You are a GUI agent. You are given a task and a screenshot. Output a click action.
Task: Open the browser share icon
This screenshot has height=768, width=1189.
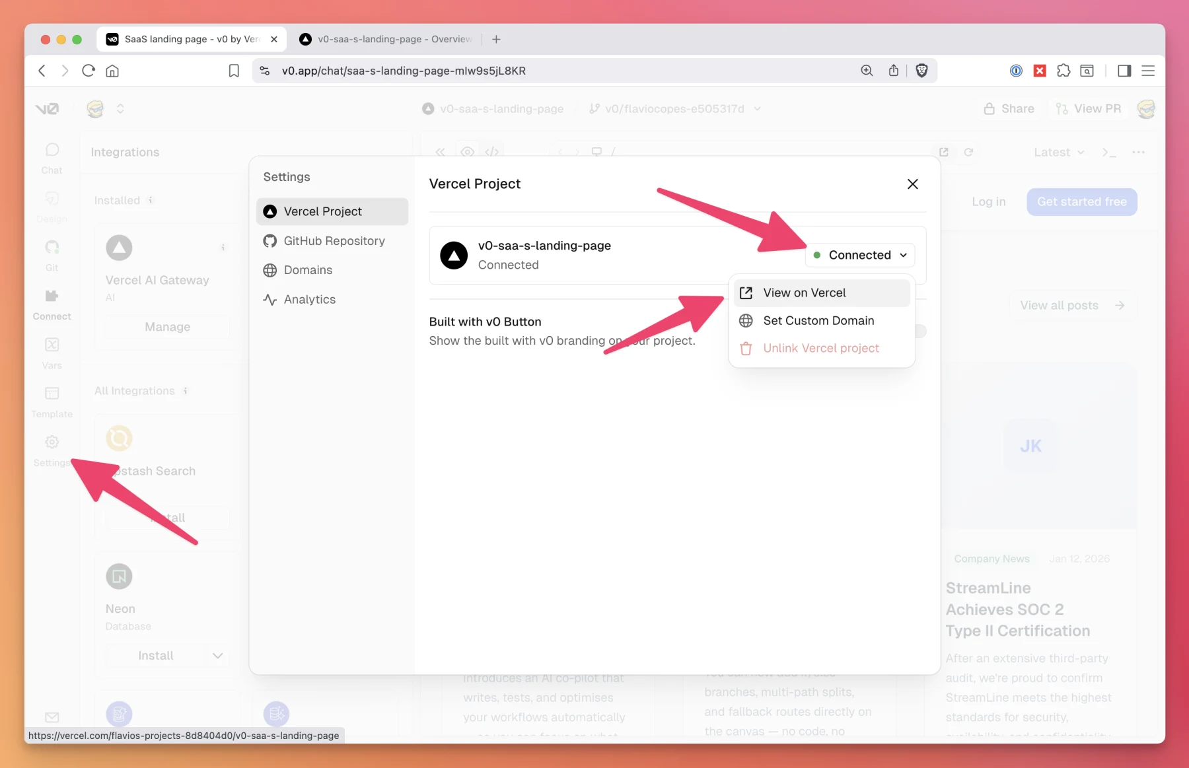coord(894,71)
